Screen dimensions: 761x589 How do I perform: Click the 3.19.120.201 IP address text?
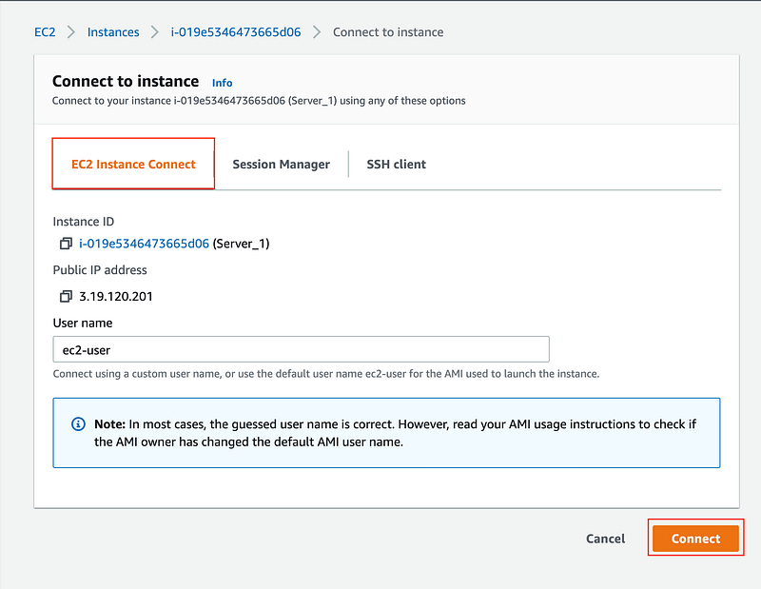pyautogui.click(x=116, y=296)
